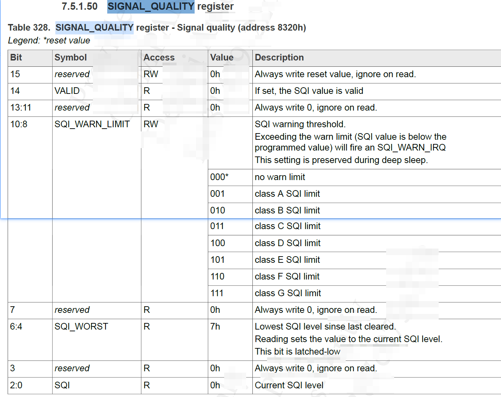
Task: Click the 2:0 bit range cell
Action: [x=16, y=385]
